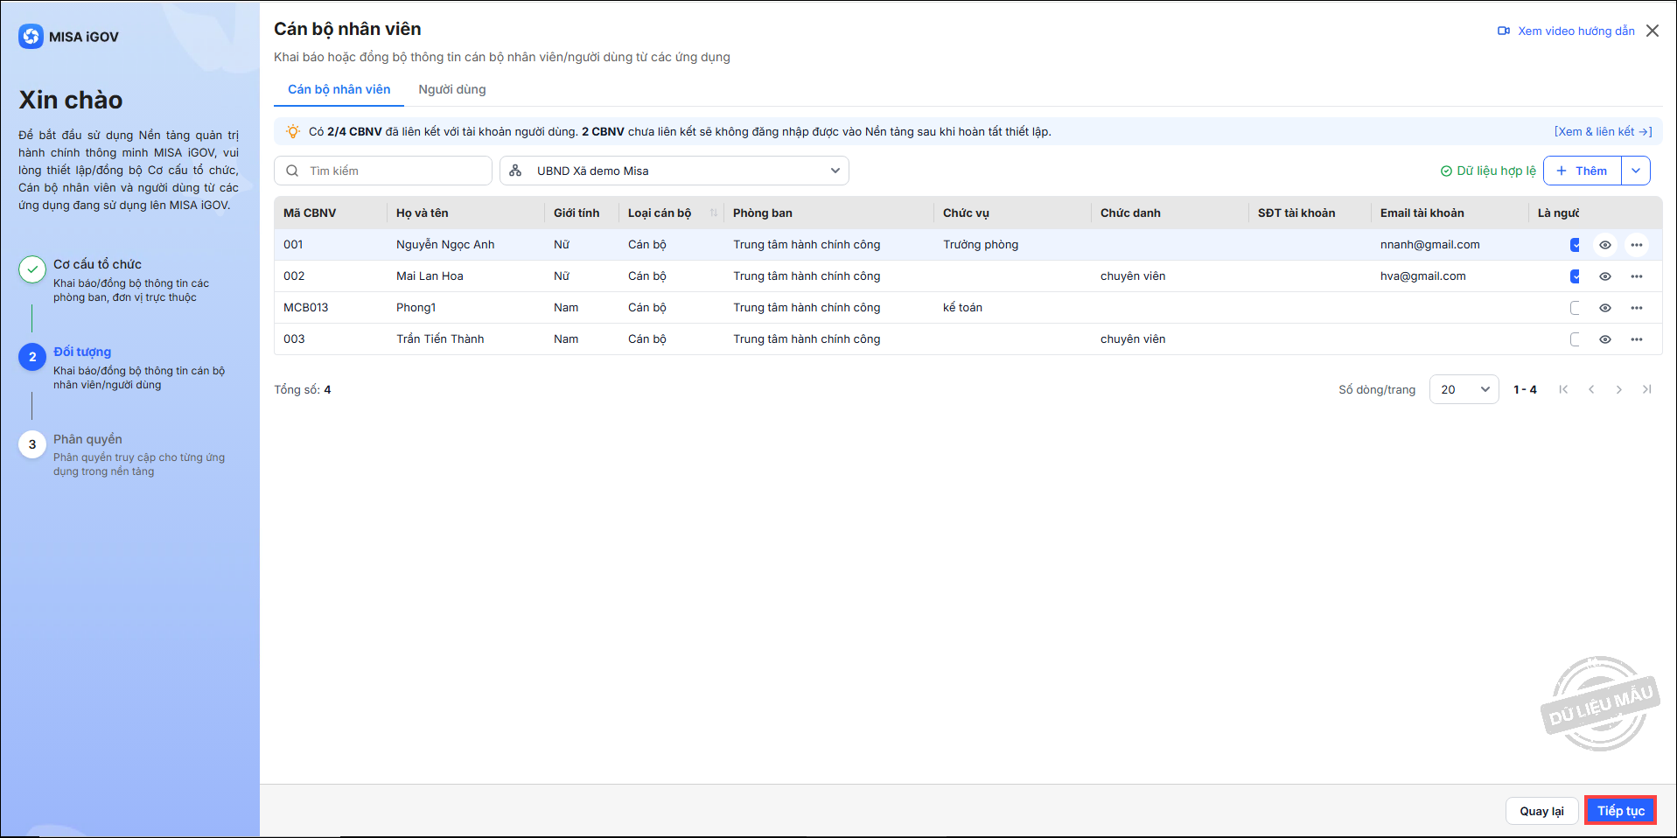Go to the last page

point(1647,389)
